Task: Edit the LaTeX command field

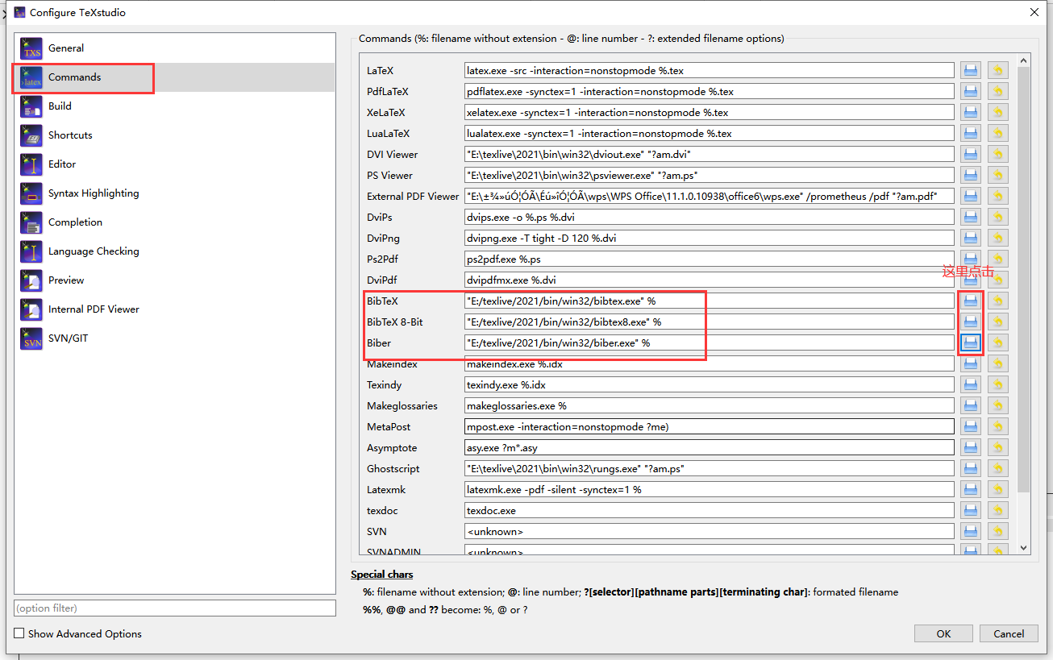Action: (x=710, y=70)
